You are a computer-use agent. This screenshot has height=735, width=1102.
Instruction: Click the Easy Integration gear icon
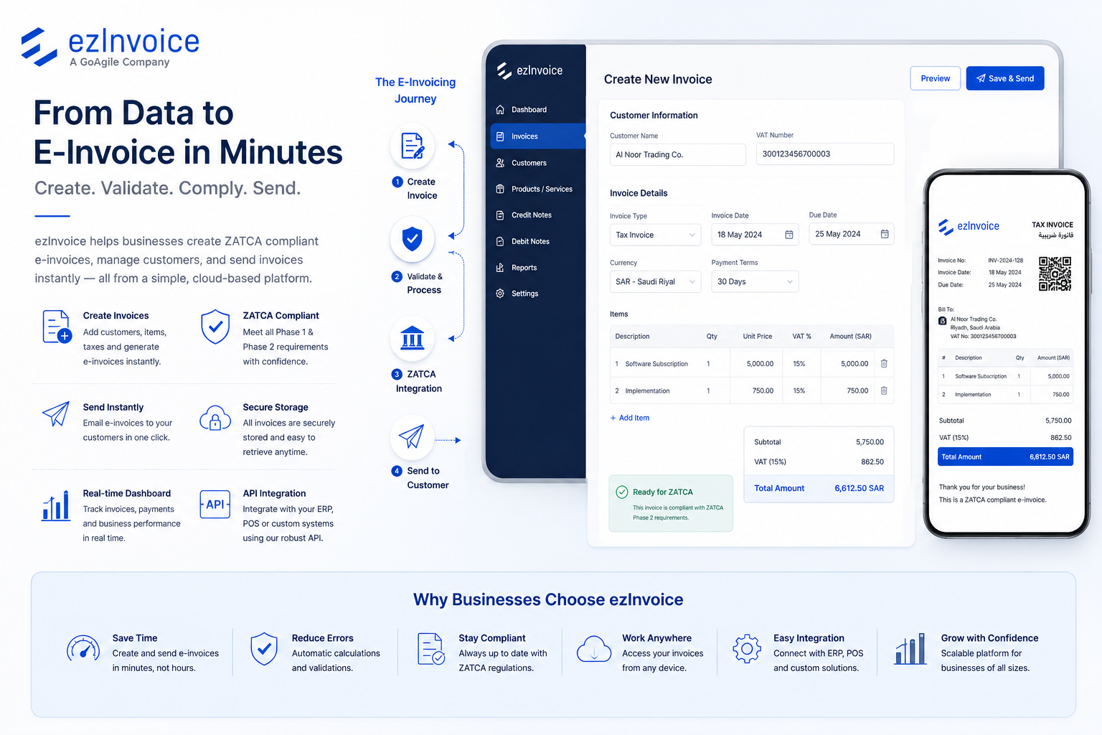click(x=747, y=649)
